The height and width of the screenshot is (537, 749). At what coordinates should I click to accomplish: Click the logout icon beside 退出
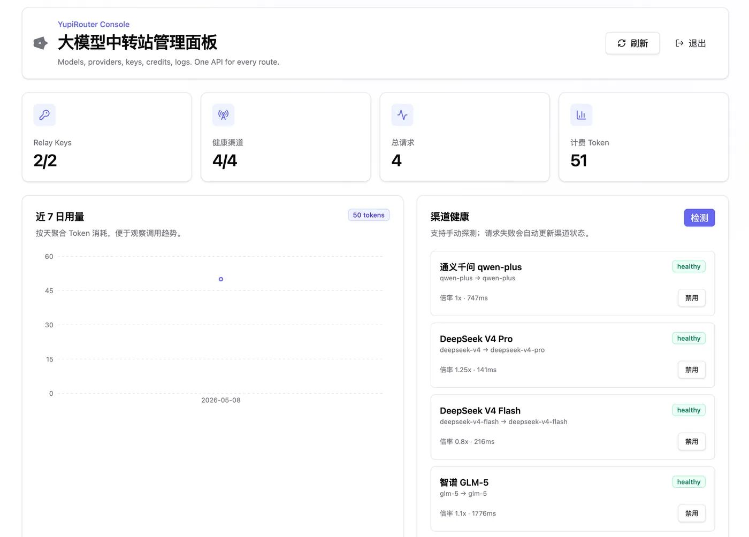[679, 43]
